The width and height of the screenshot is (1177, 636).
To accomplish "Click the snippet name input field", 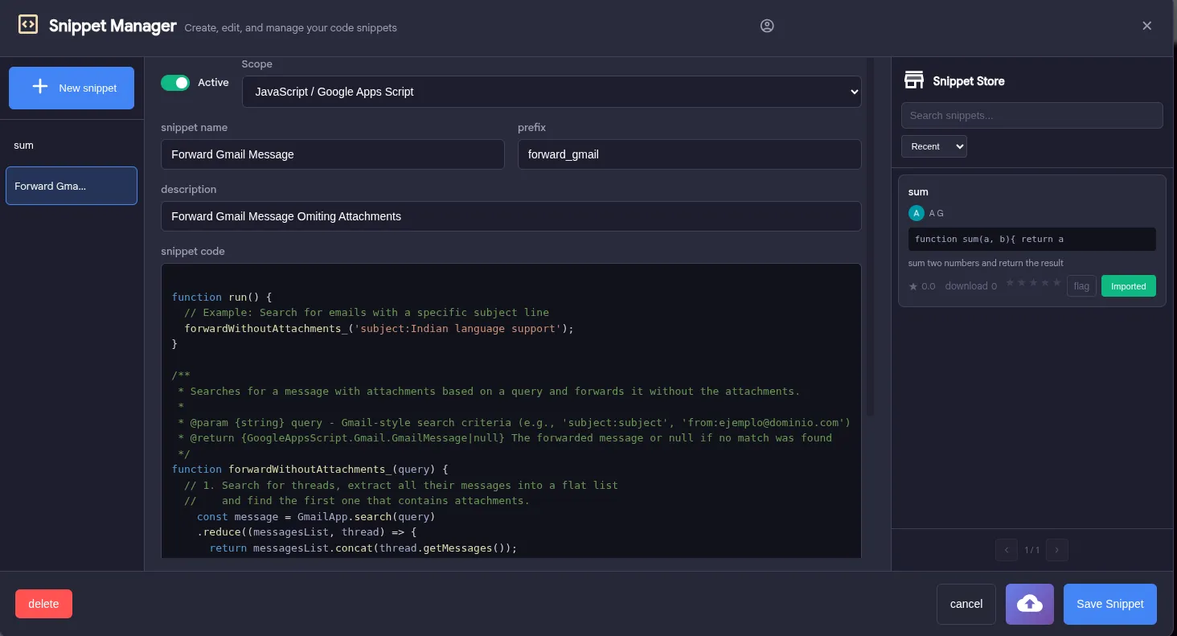I will click(333, 154).
